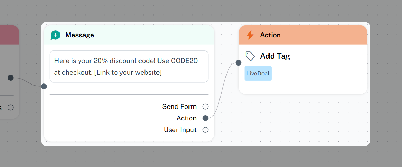This screenshot has width=402, height=167.
Task: Click the orange lightning bolt Action icon
Action: coord(250,35)
